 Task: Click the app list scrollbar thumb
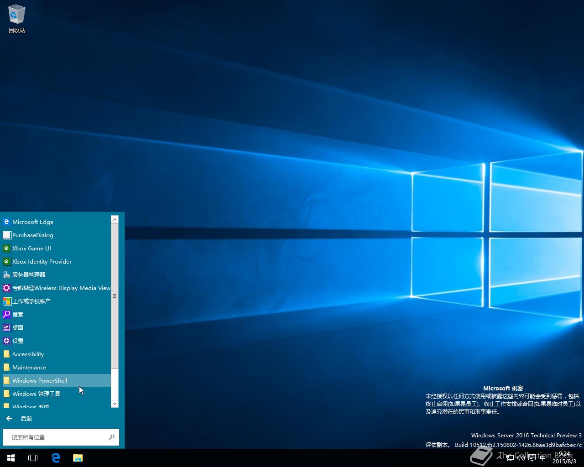click(115, 296)
